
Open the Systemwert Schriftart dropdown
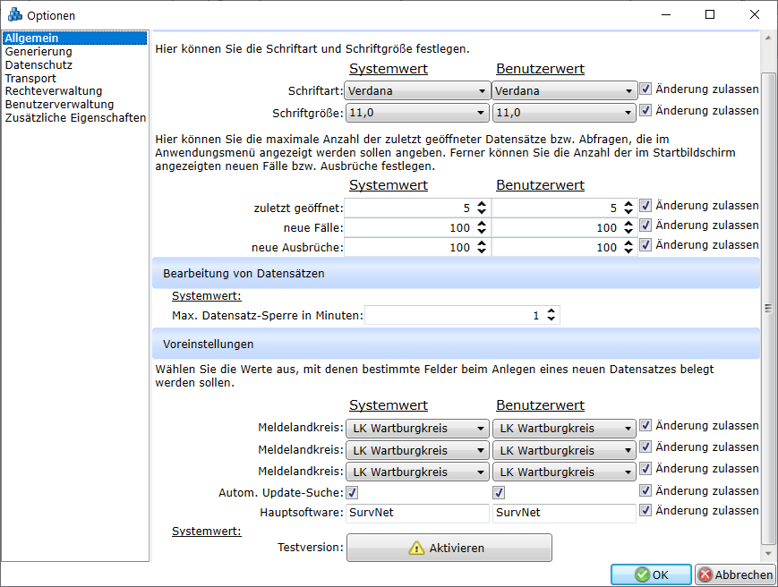[417, 90]
